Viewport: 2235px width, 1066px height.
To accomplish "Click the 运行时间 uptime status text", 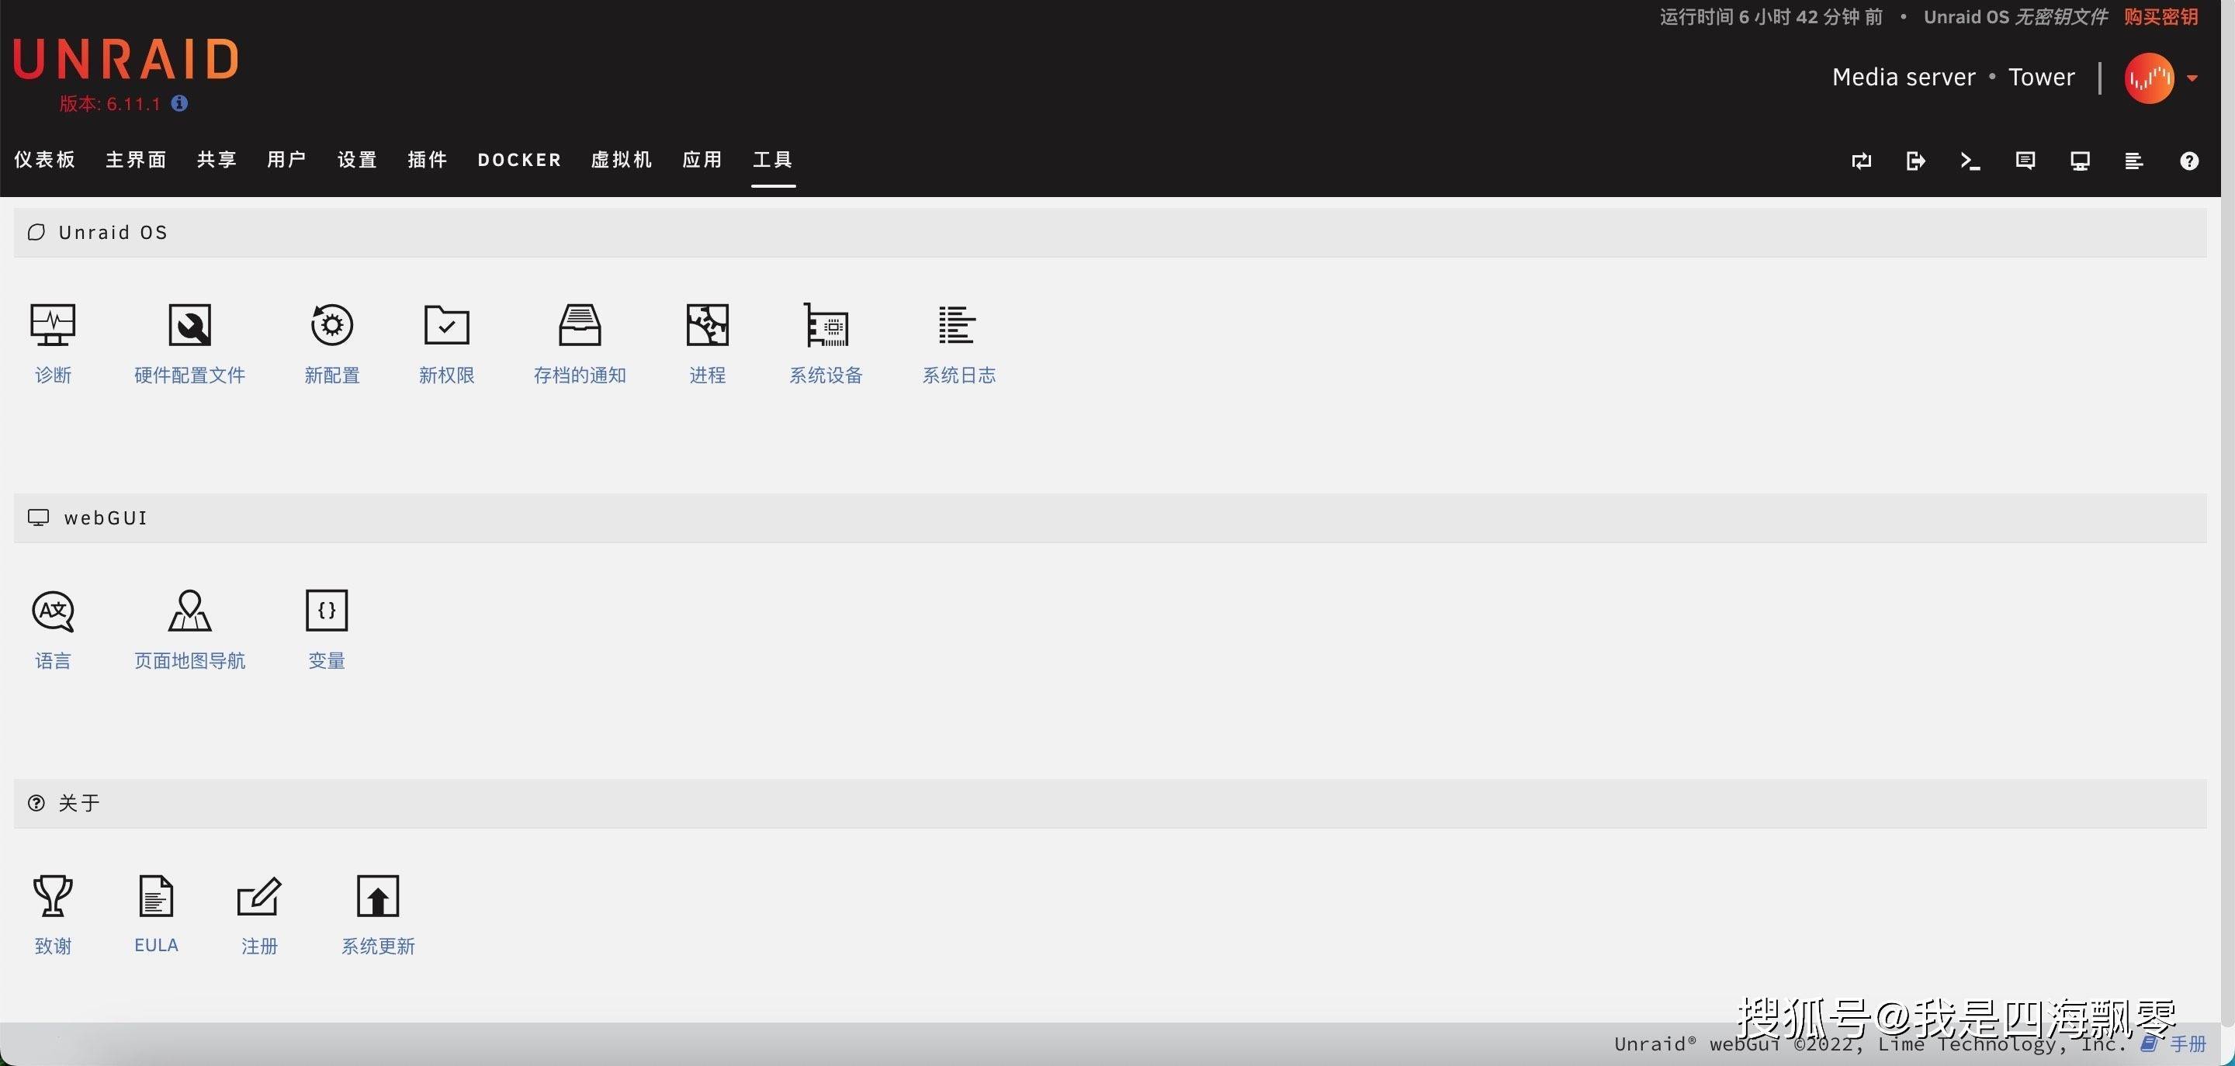I will [x=1771, y=17].
